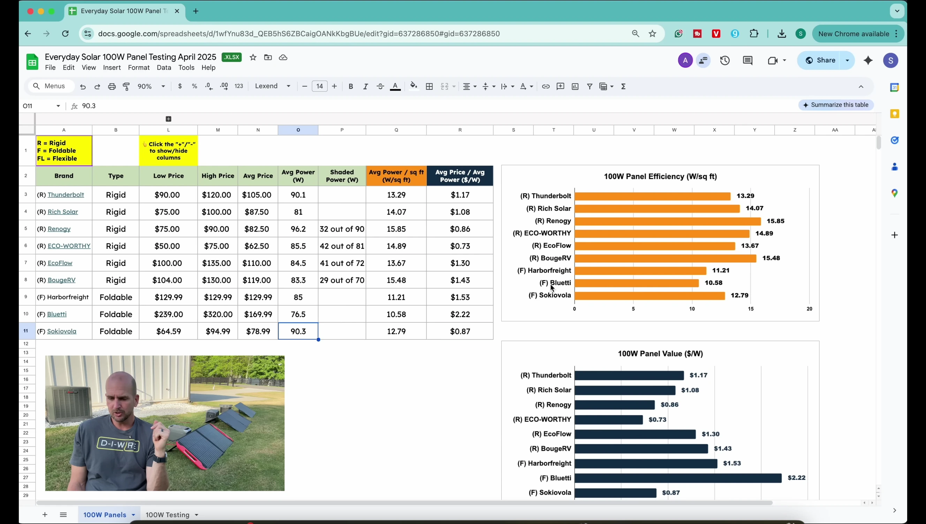View cloud document status icon

coord(283,57)
